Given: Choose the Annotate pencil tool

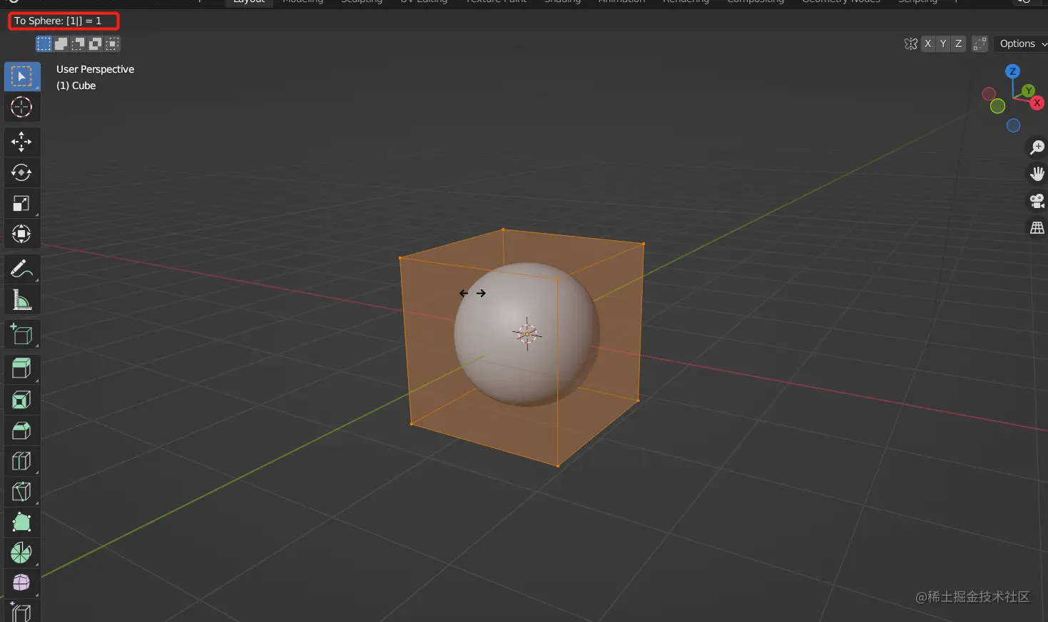Looking at the screenshot, I should (x=22, y=269).
